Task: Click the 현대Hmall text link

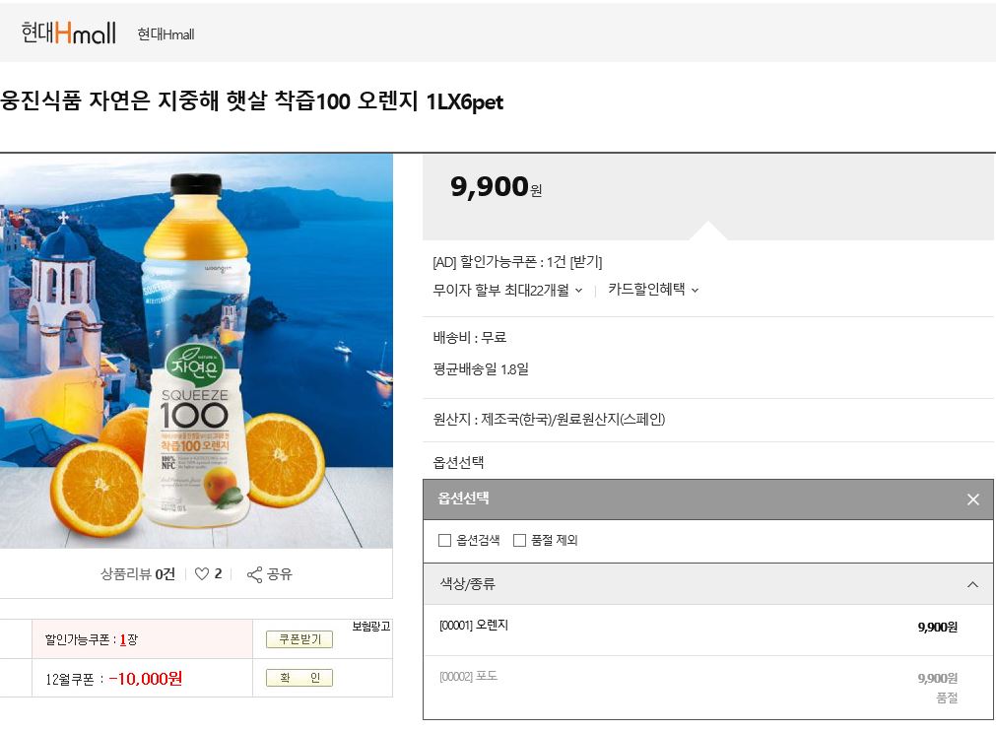Action: pyautogui.click(x=166, y=34)
